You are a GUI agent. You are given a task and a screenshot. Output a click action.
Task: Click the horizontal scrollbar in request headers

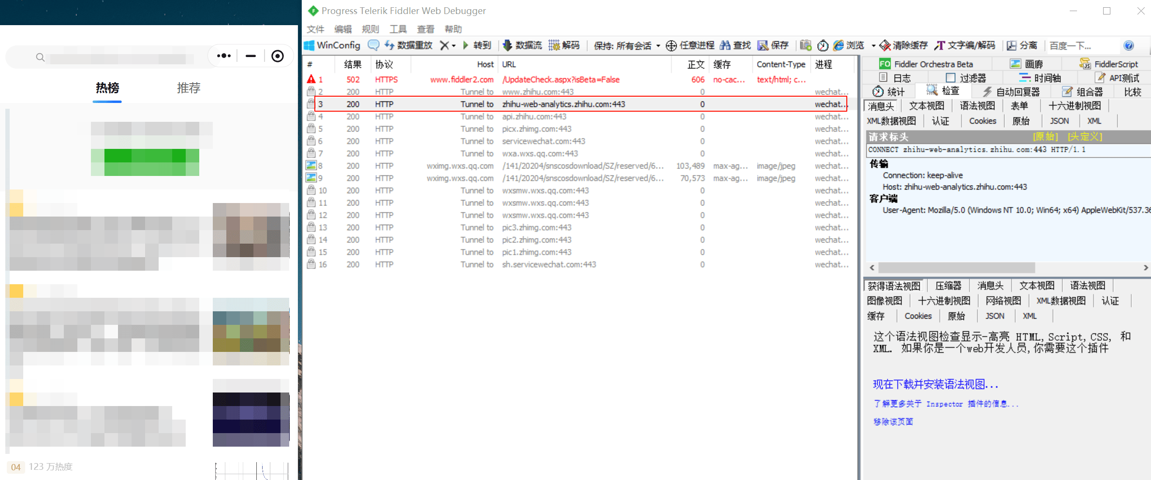click(957, 267)
